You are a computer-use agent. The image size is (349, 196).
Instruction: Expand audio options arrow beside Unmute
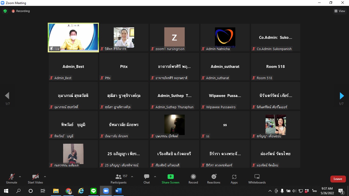tap(20, 177)
